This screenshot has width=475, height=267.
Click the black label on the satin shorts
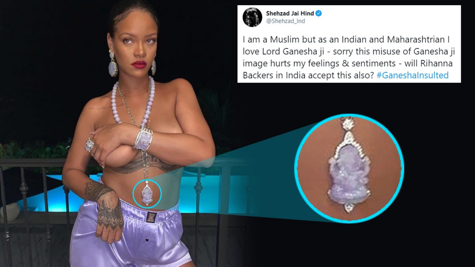[x=152, y=218]
